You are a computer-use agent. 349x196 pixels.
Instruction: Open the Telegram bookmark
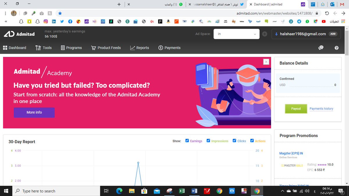[299, 21]
